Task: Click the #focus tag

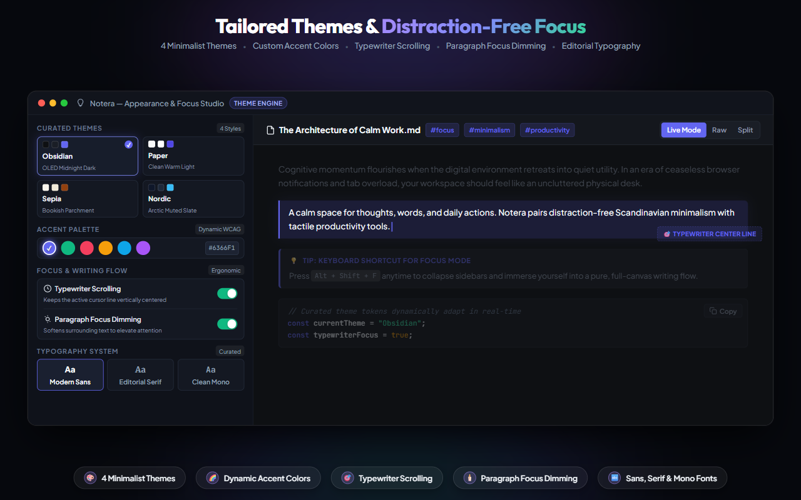Action: (442, 130)
